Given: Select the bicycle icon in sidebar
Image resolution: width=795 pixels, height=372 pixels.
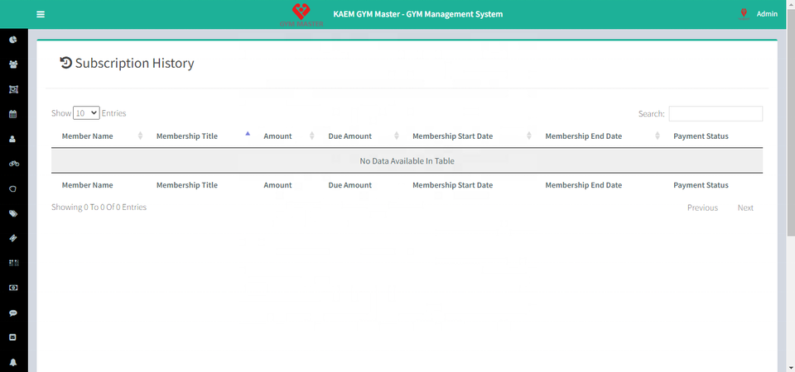Looking at the screenshot, I should (x=13, y=164).
